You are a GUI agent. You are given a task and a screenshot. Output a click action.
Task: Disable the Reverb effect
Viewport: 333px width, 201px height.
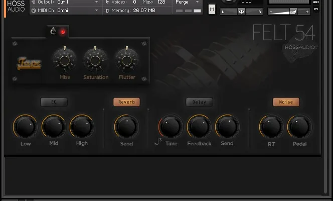126,102
